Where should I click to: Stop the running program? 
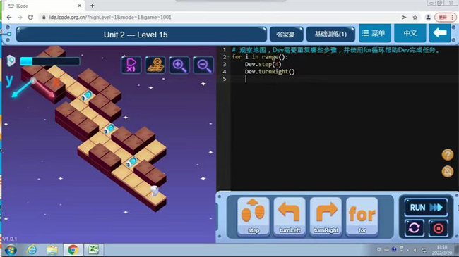(x=439, y=228)
